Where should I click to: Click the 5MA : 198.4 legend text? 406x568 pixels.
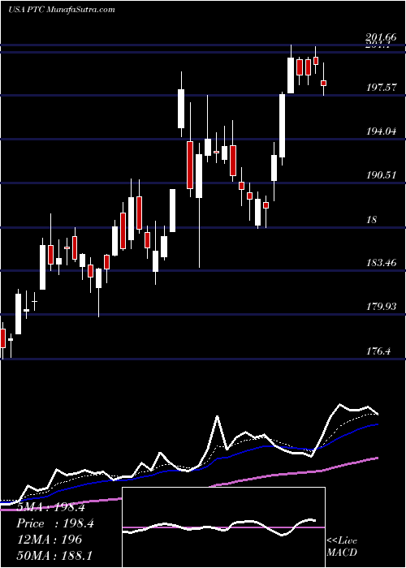coord(50,507)
